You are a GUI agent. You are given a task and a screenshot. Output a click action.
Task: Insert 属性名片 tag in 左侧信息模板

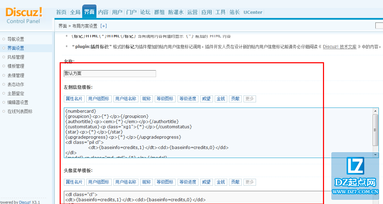[74, 99]
